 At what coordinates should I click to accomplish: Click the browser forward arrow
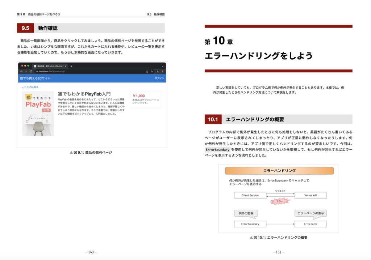coord(26,72)
